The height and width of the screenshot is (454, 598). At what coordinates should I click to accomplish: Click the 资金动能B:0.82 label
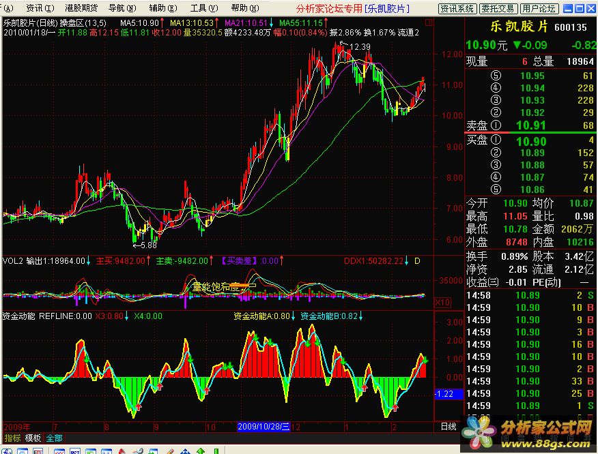(x=332, y=316)
